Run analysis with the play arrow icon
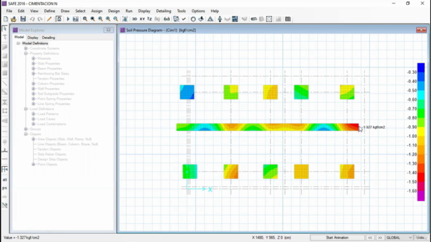 click(68, 19)
